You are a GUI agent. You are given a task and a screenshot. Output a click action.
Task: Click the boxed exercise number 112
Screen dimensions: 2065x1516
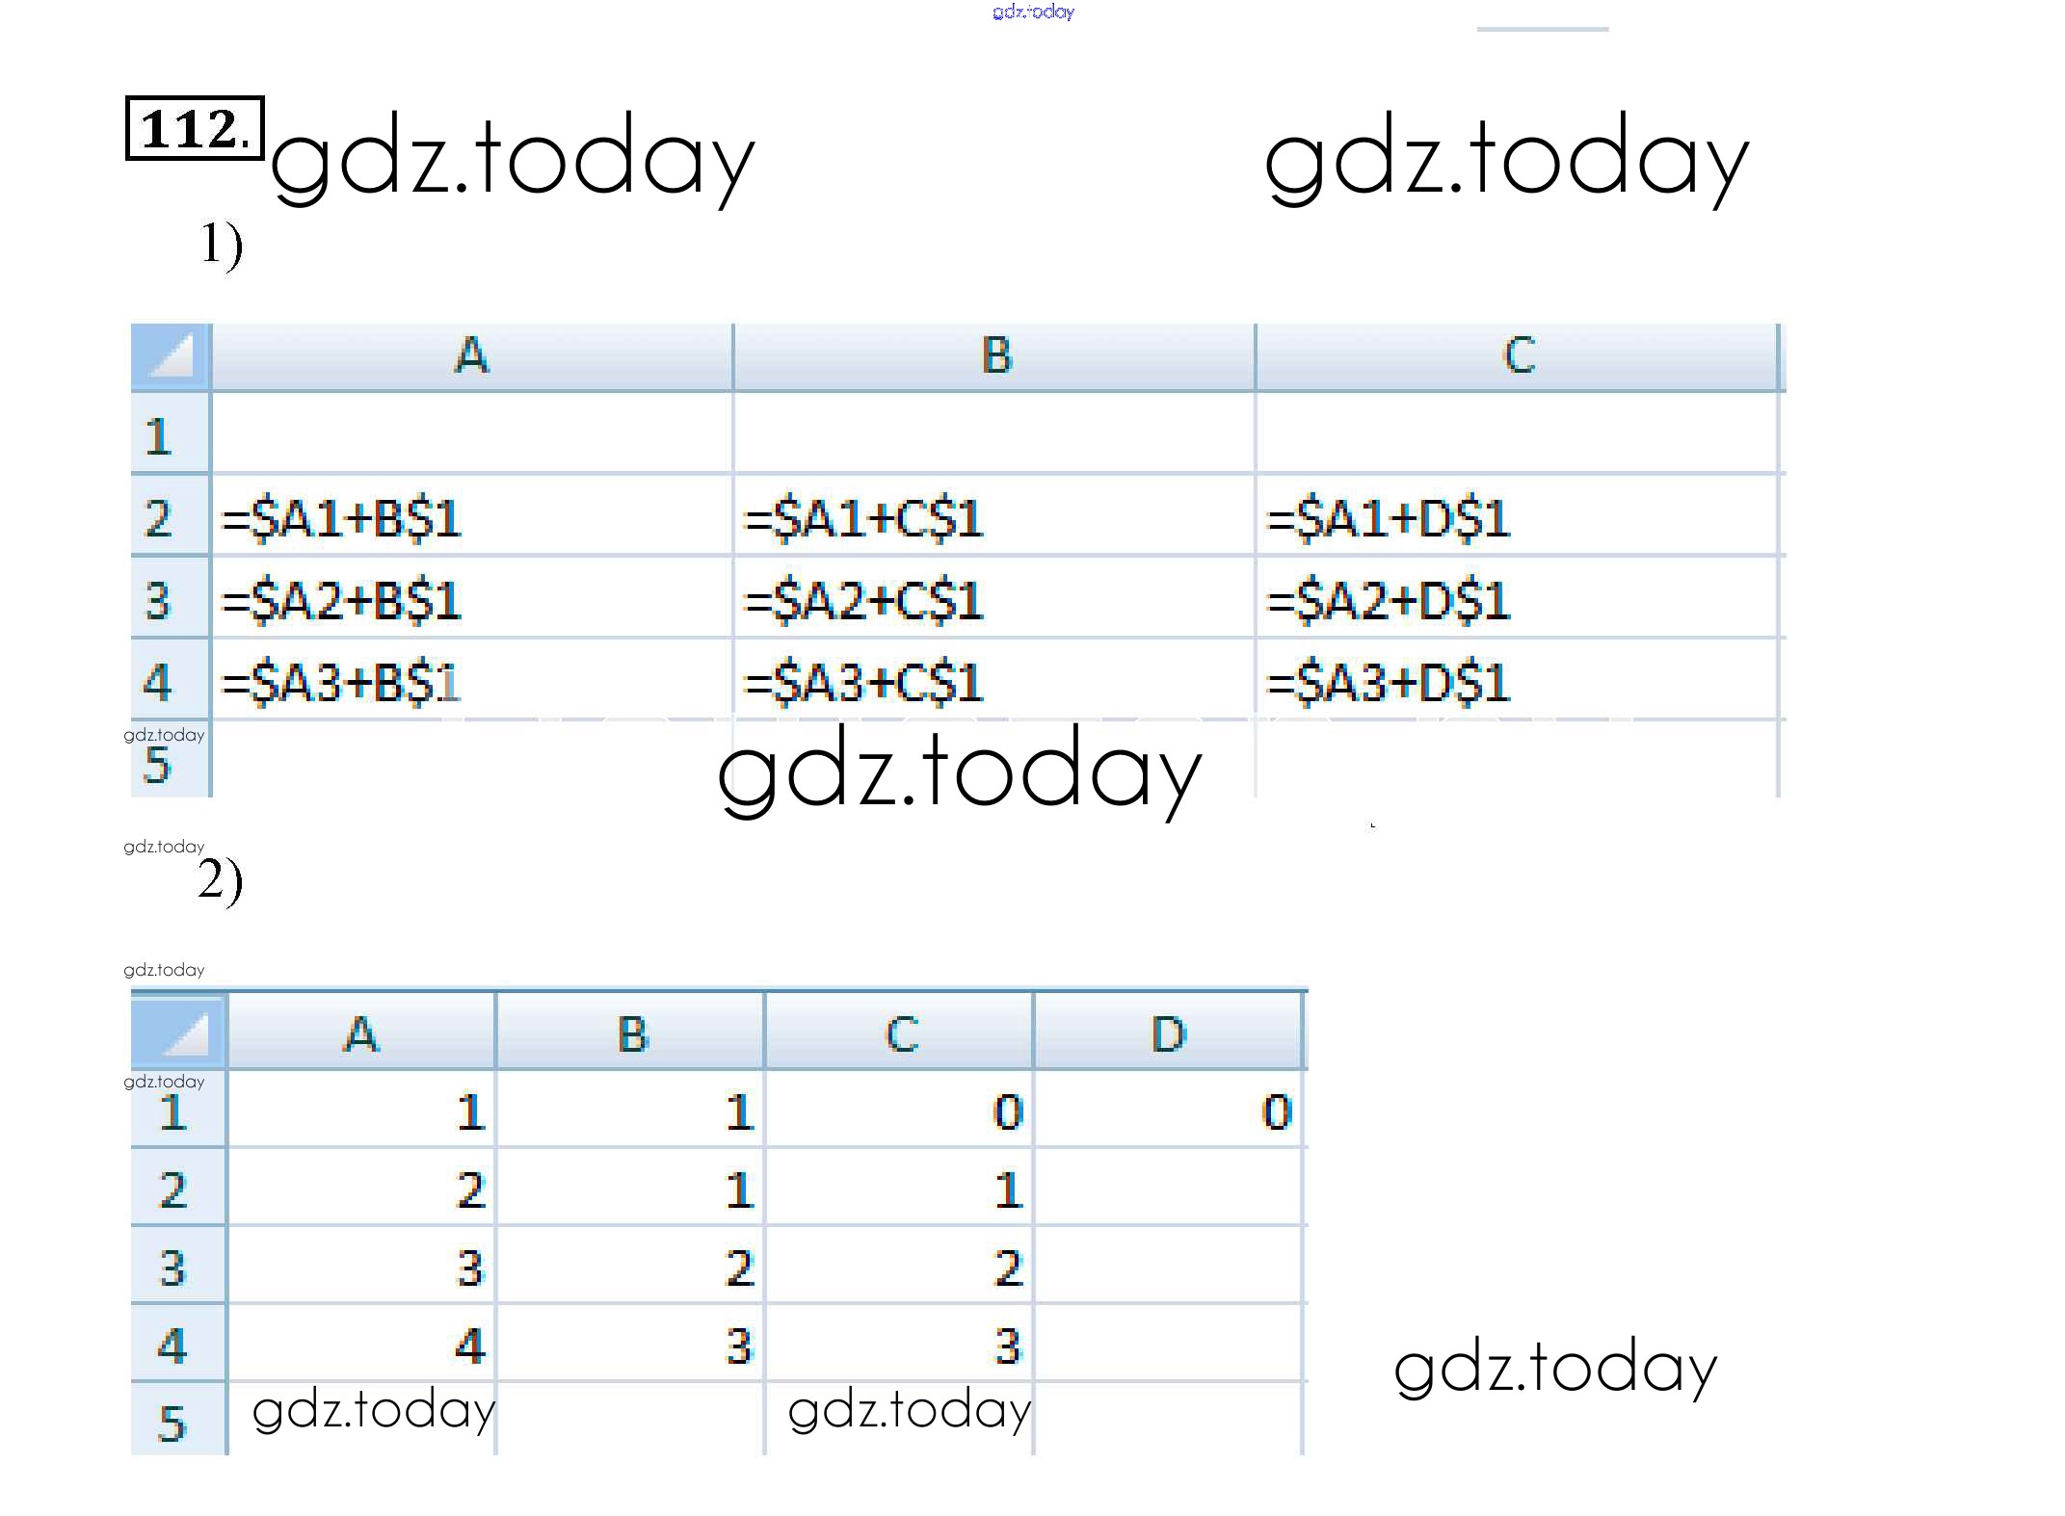point(194,128)
